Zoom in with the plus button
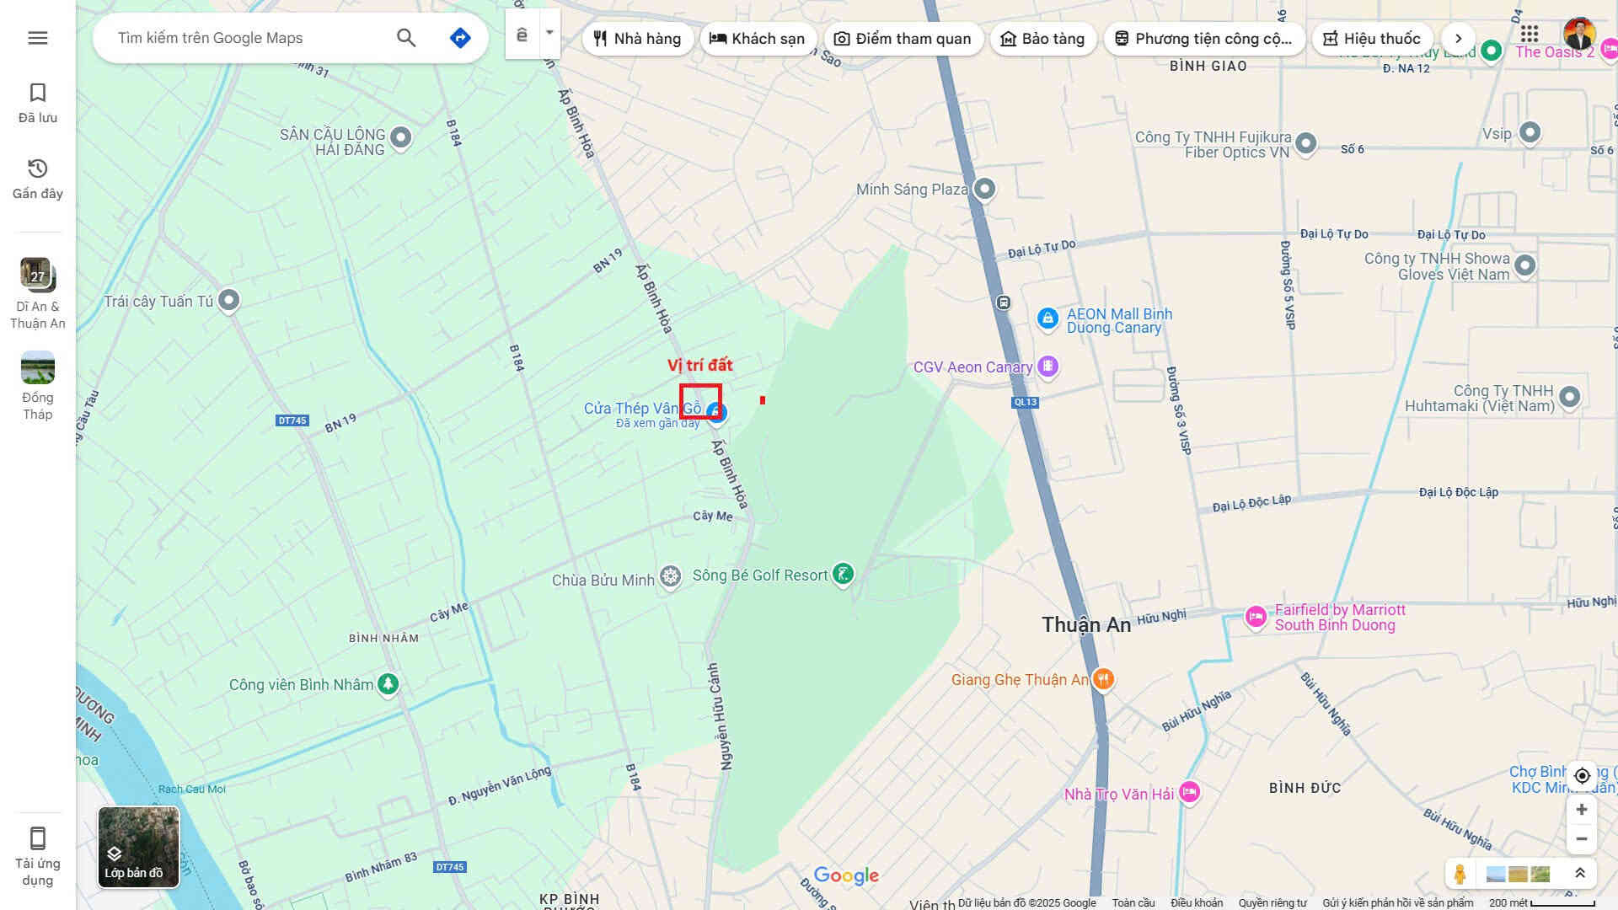 (x=1582, y=810)
